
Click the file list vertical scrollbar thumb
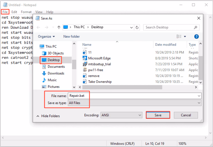click(200, 68)
